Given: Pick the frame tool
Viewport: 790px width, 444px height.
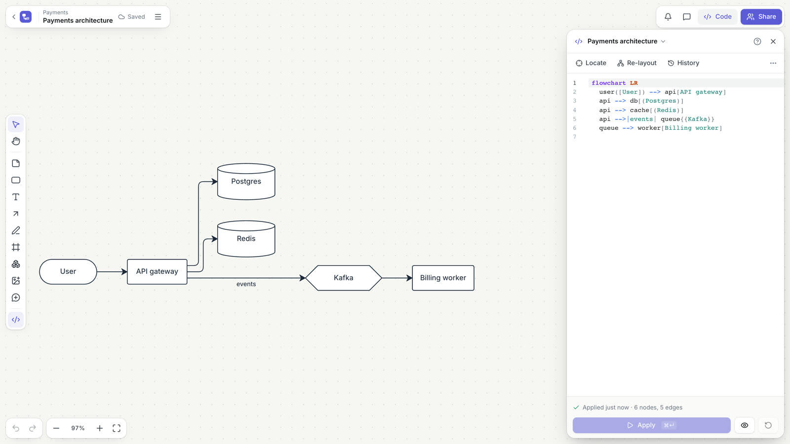Looking at the screenshot, I should coord(16,247).
